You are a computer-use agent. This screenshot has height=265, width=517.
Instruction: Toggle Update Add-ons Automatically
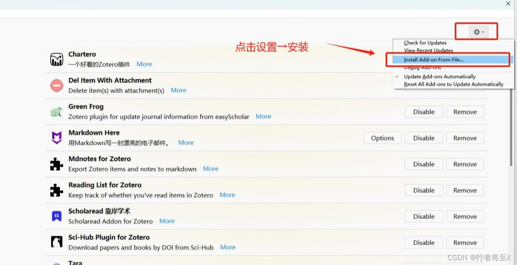[x=439, y=76]
